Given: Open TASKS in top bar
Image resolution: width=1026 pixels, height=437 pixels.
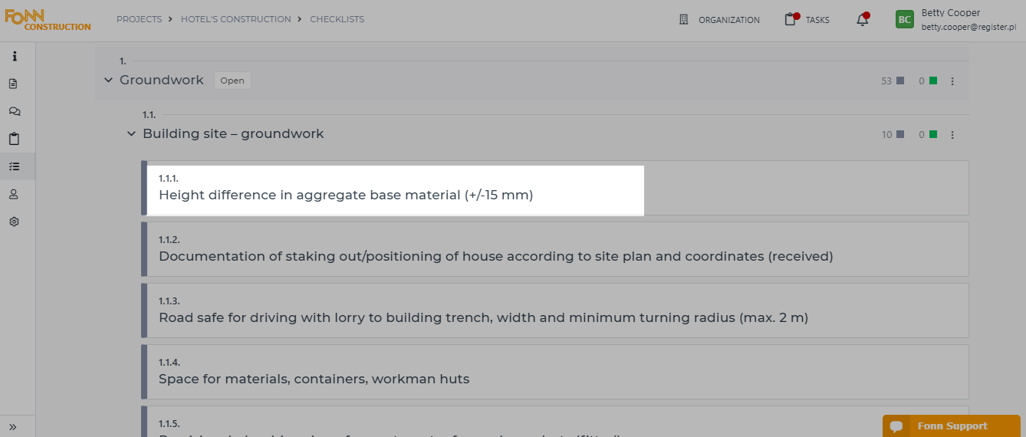Looking at the screenshot, I should click(x=807, y=20).
